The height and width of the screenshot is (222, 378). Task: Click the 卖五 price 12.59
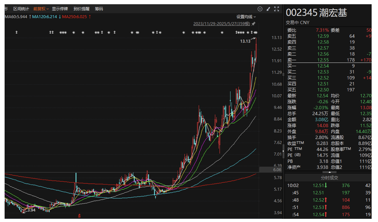(x=323, y=36)
